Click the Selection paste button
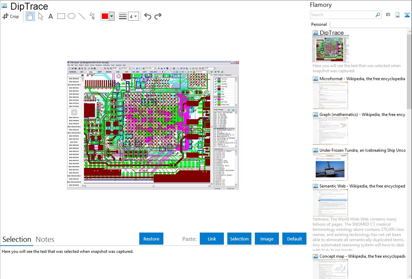This screenshot has height=279, width=412. pyautogui.click(x=239, y=239)
